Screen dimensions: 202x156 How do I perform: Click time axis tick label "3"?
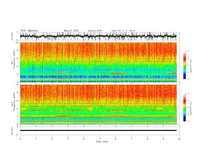(x=68, y=139)
